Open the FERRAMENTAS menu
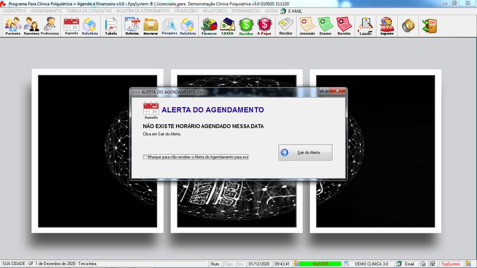477x268 pixels. coord(246,11)
